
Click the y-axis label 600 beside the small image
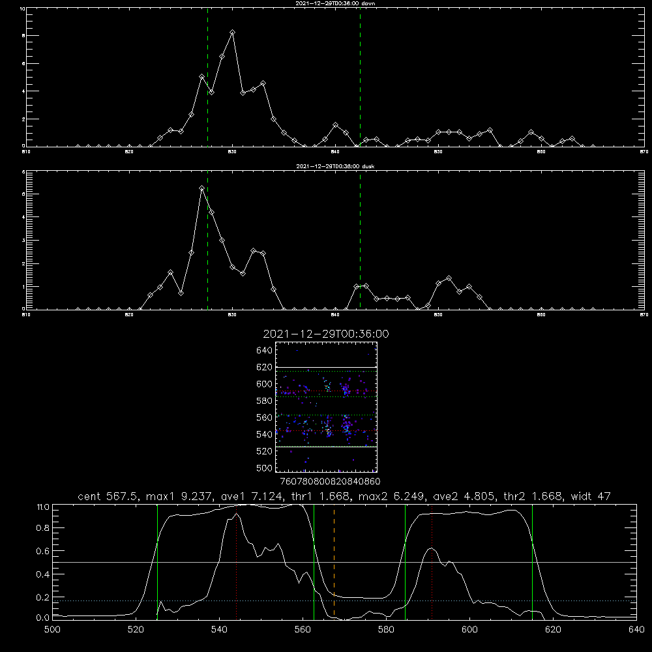(x=265, y=384)
